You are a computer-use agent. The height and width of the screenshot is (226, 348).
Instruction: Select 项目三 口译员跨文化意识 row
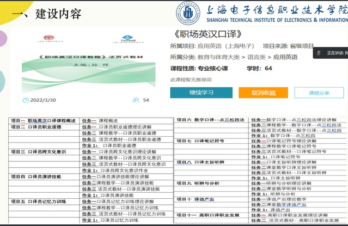38,151
